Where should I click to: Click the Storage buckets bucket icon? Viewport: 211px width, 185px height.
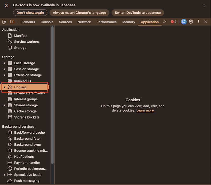pos(10,117)
